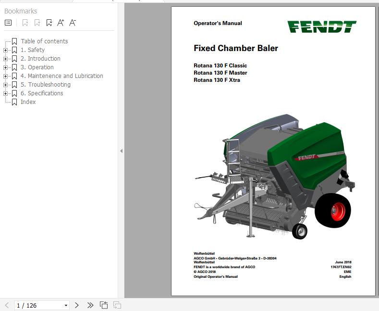This screenshot has width=379, height=311.
Task: Select the 6. Specifications bookmark
Action: (42, 93)
